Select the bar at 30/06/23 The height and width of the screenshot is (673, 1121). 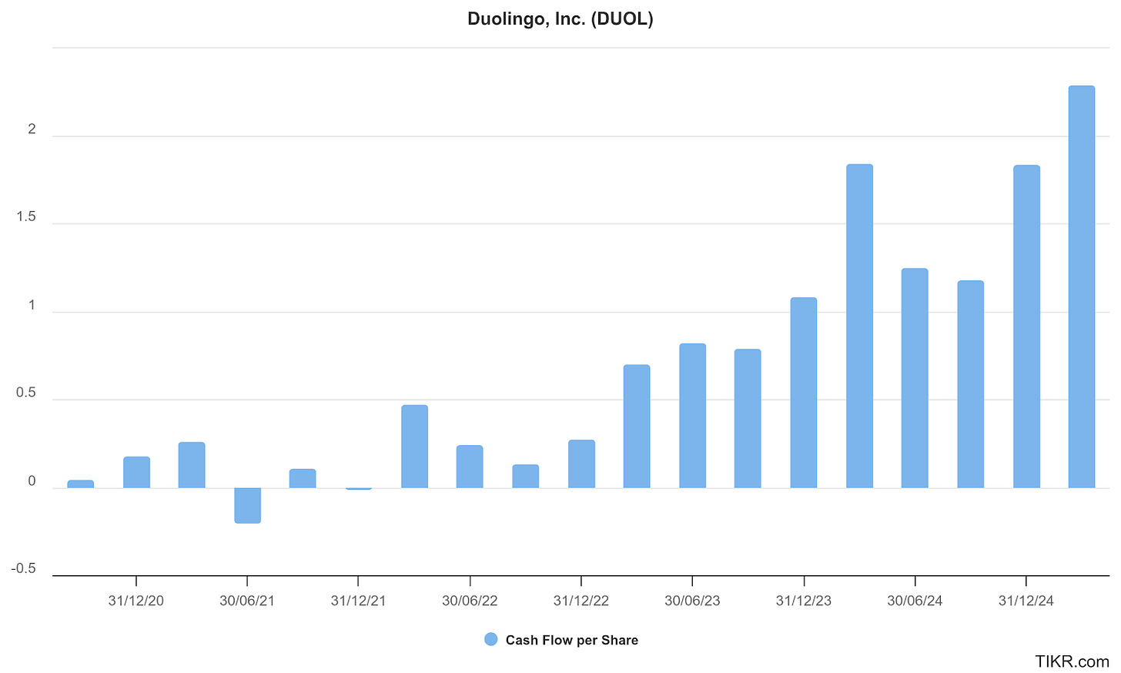tap(692, 416)
